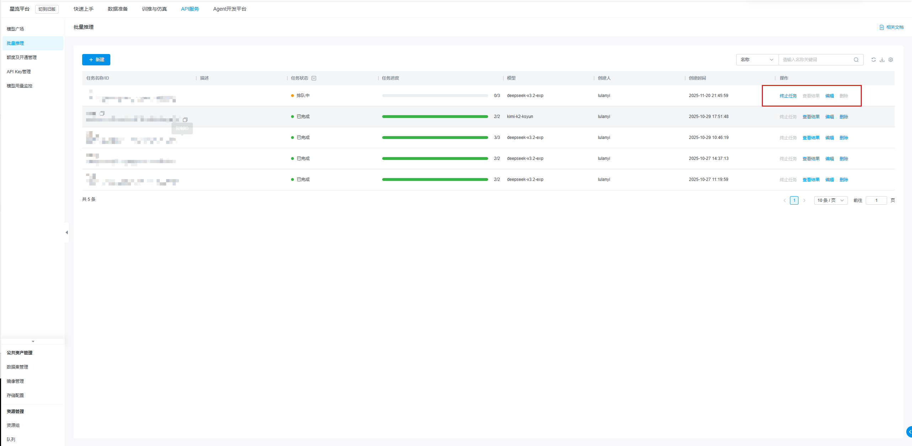
Task: Click the download export icon
Action: 882,60
